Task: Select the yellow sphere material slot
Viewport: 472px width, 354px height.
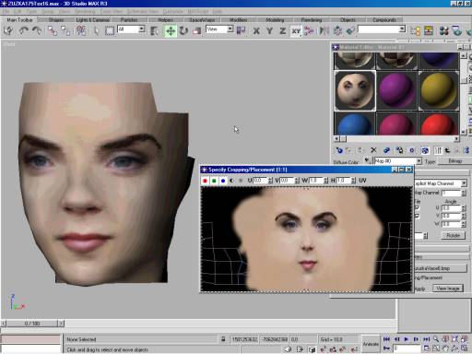Action: 439,91
